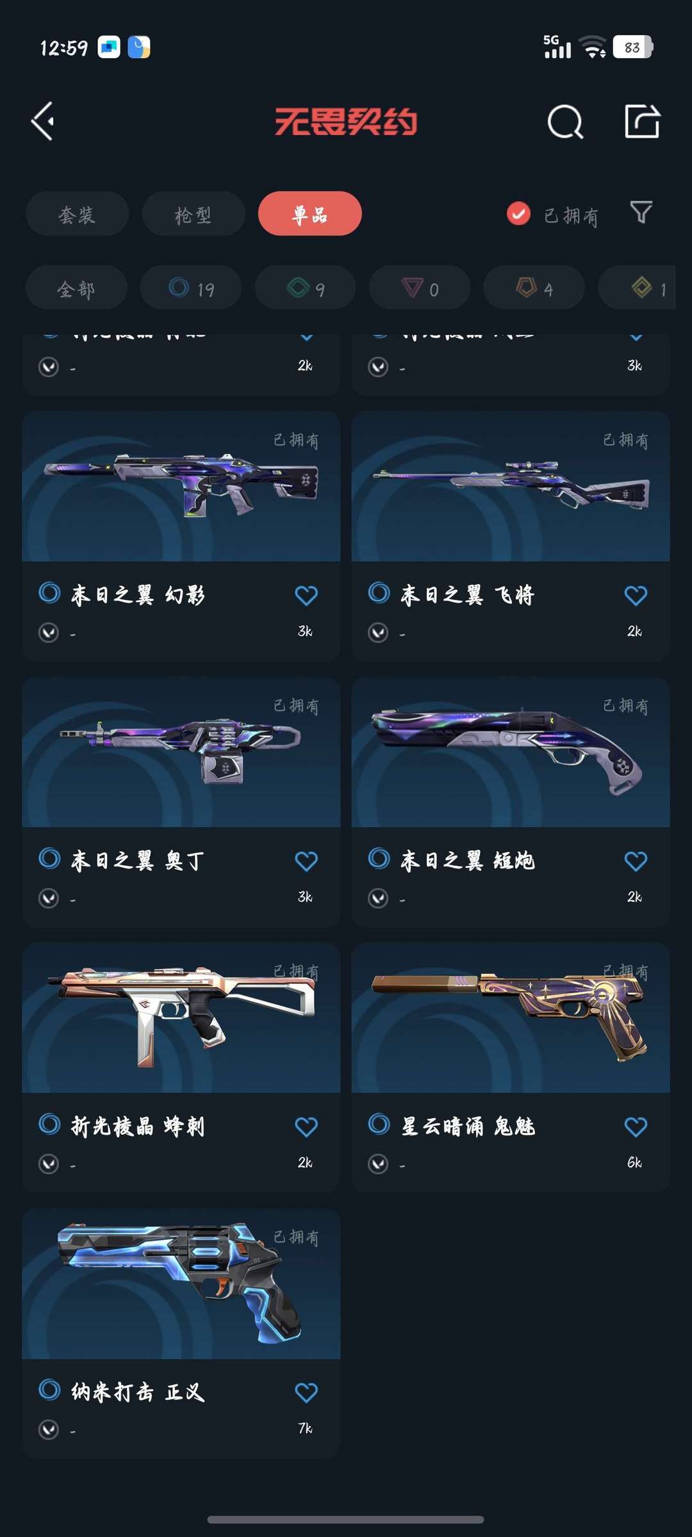Viewport: 692px width, 1537px height.
Task: Switch to the 套装 tab
Action: point(77,214)
